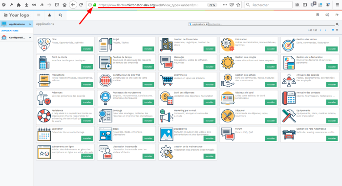Viewport: 342px width, 186px height.
Task: Click the Gestion des achats hand icon
Action: point(228,80)
